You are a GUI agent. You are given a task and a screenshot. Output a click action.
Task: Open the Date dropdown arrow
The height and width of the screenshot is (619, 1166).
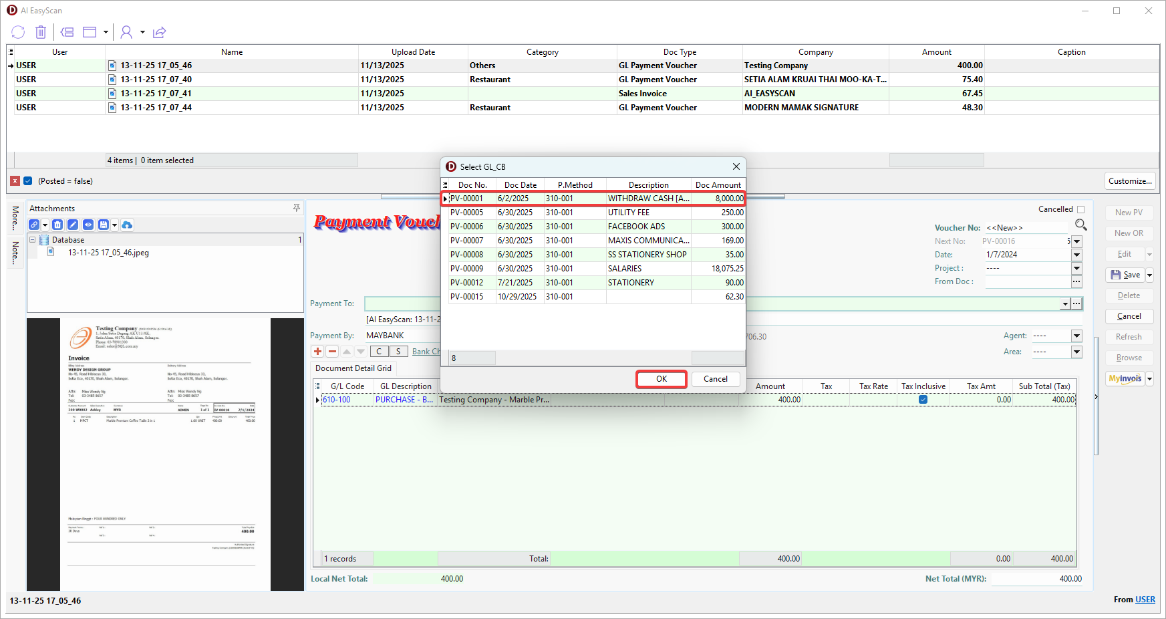(x=1076, y=255)
